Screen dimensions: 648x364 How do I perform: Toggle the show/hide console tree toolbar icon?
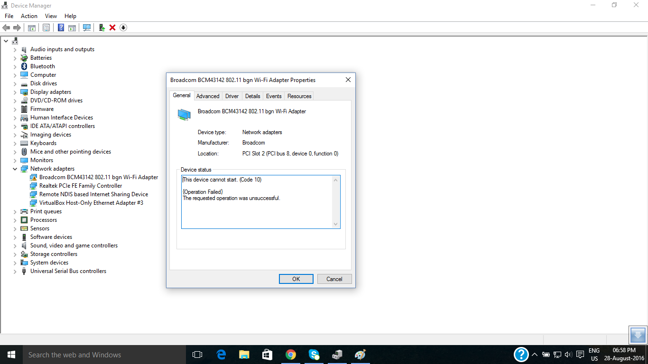point(32,27)
